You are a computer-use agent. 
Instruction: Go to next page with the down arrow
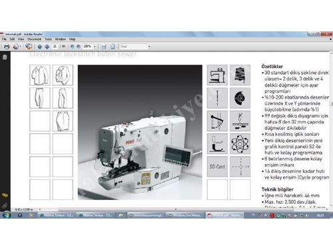tap(47, 47)
